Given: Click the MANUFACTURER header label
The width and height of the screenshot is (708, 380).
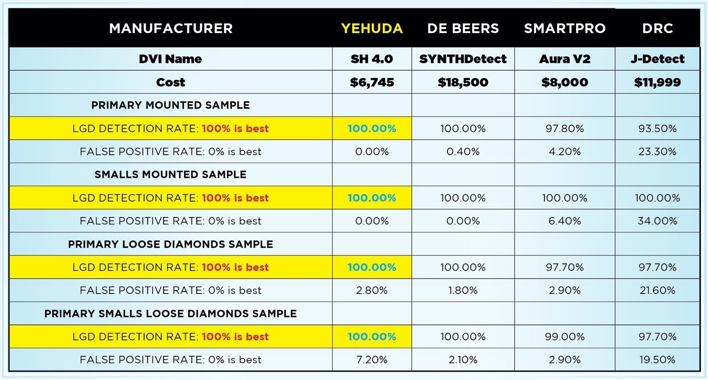Looking at the screenshot, I should [171, 28].
